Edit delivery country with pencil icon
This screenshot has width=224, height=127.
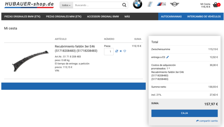[x=168, y=57]
